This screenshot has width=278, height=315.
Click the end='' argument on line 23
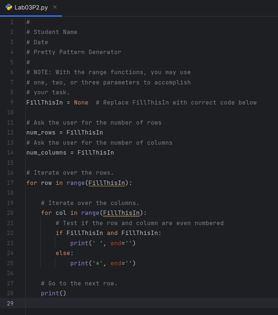point(121,243)
